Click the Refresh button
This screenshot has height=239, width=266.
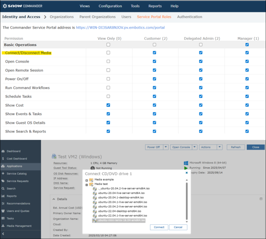pyautogui.click(x=236, y=147)
